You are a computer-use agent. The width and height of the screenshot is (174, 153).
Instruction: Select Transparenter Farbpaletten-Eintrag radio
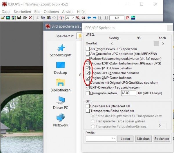point(93,126)
